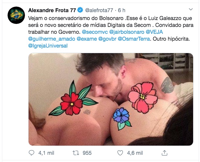
Task: Open the 6 h timestamp link
Action: pos(122,10)
